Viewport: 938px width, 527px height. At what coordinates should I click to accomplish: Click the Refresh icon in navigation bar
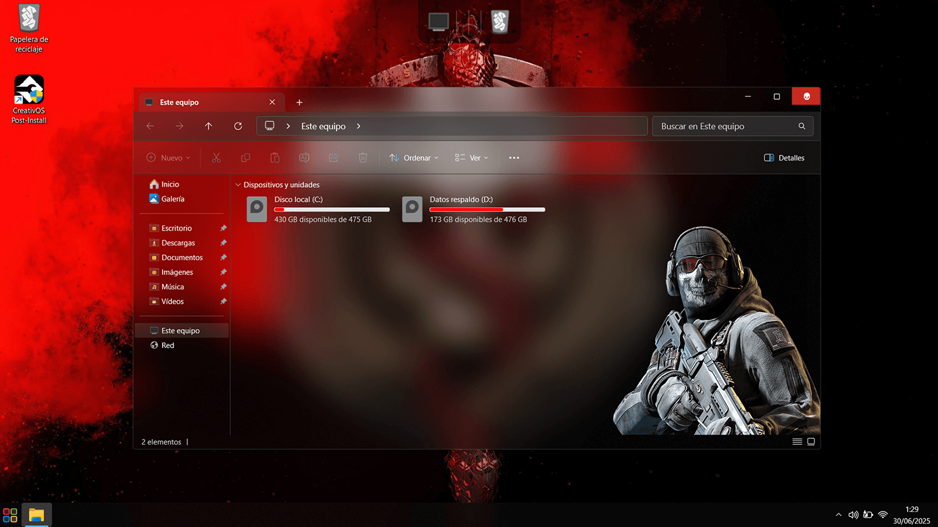click(238, 126)
